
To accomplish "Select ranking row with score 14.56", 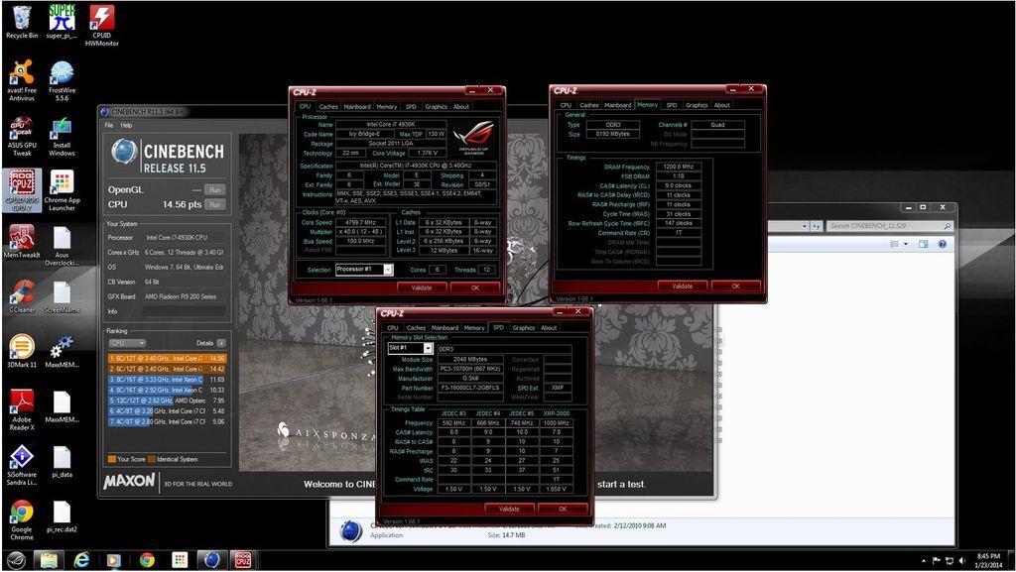I will (x=167, y=359).
